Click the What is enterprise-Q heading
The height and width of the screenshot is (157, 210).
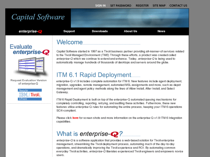[x=90, y=134]
